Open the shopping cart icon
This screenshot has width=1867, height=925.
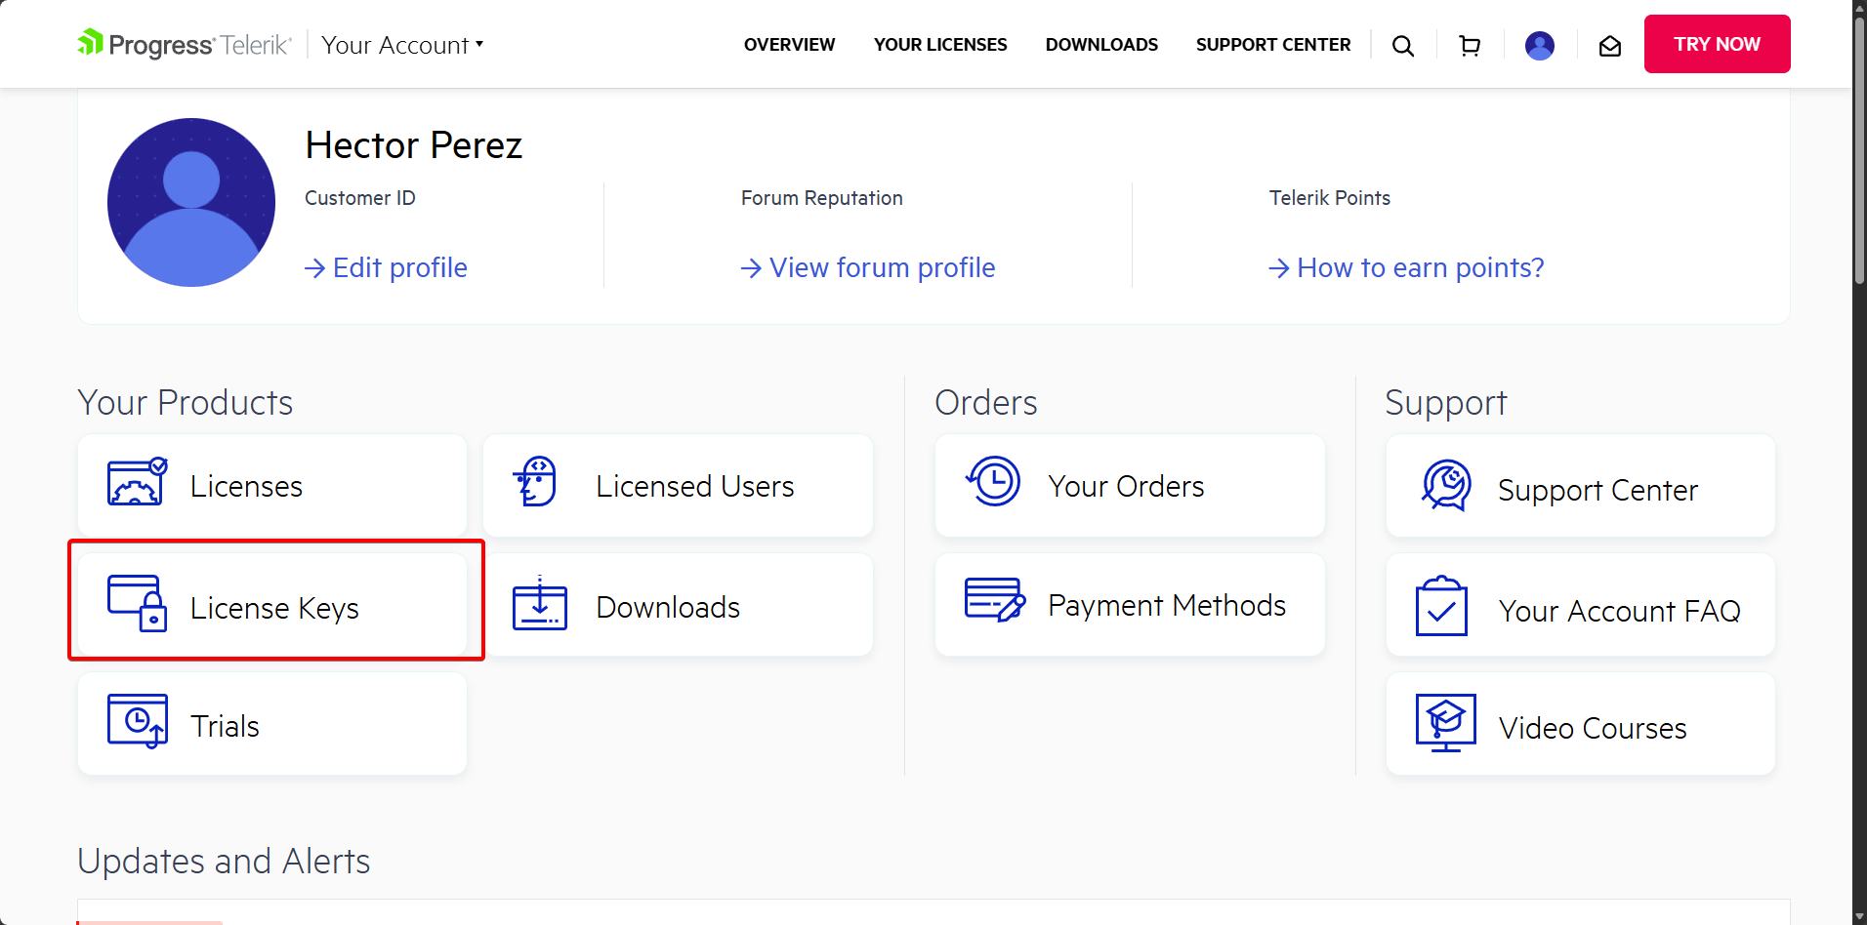(1470, 46)
